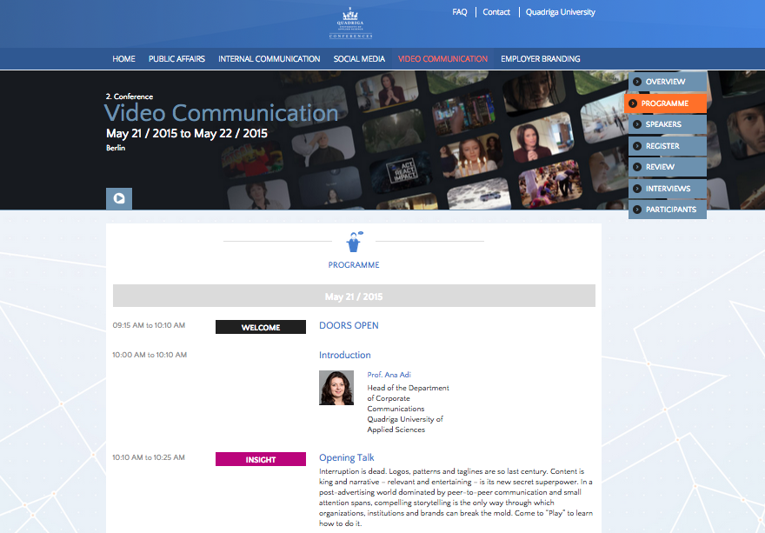
Task: Open Prof. Ana Adi's profile link
Action: (389, 375)
